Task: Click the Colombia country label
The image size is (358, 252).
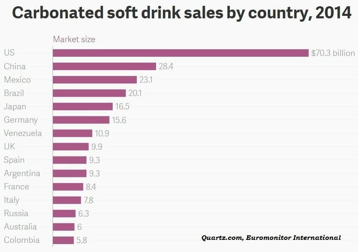Action: (x=22, y=240)
